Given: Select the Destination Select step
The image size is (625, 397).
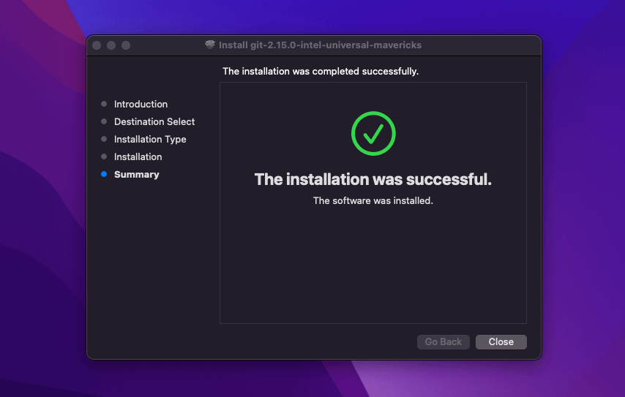Looking at the screenshot, I should (x=154, y=122).
